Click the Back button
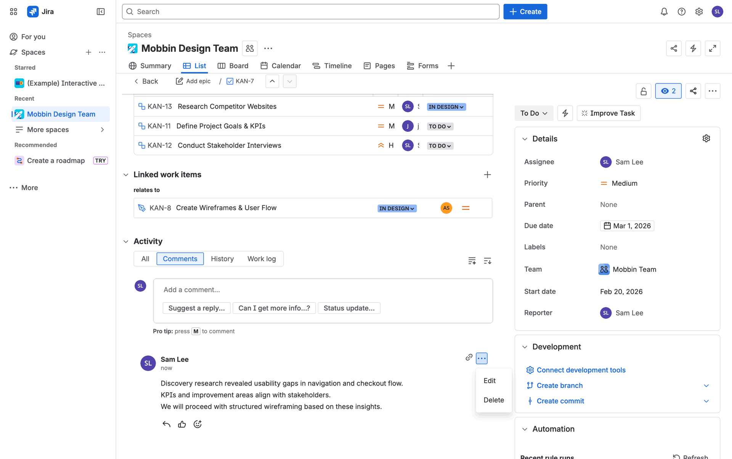The height and width of the screenshot is (459, 732). (146, 81)
